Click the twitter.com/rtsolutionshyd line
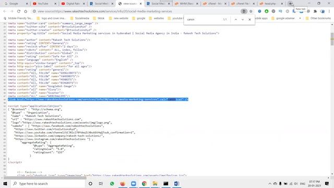This screenshot has height=188, width=334. 46,129
